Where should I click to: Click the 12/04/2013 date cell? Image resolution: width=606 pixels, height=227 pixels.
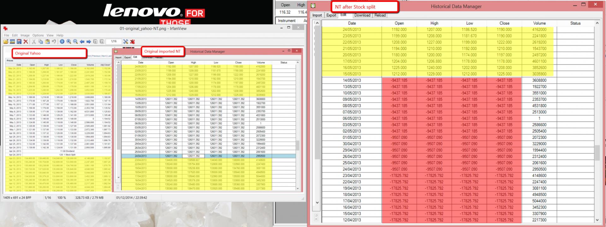point(352,220)
